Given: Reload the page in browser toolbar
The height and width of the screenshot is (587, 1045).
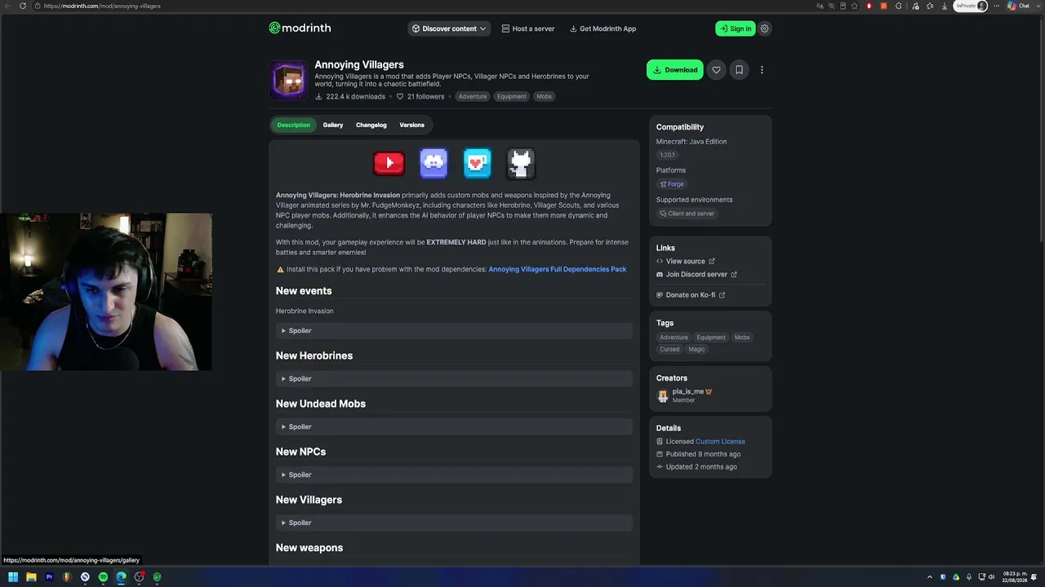Looking at the screenshot, I should pos(23,6).
